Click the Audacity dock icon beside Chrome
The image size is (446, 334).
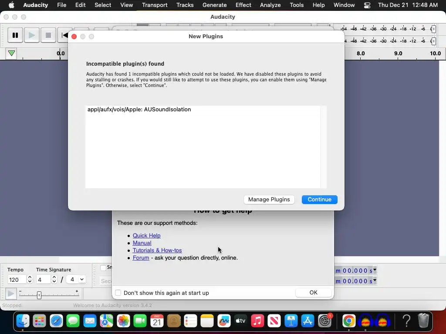365,321
